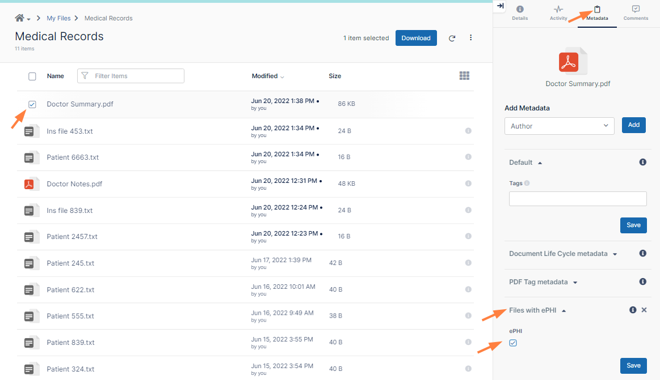Open the three-dot more options menu
660x380 pixels.
point(470,38)
